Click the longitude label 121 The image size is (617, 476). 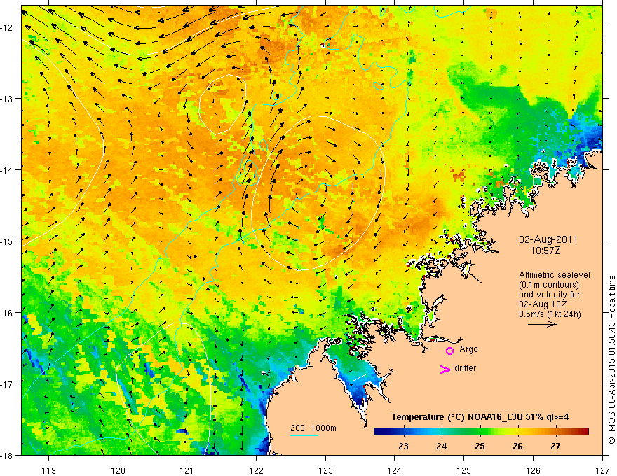pyautogui.click(x=187, y=470)
